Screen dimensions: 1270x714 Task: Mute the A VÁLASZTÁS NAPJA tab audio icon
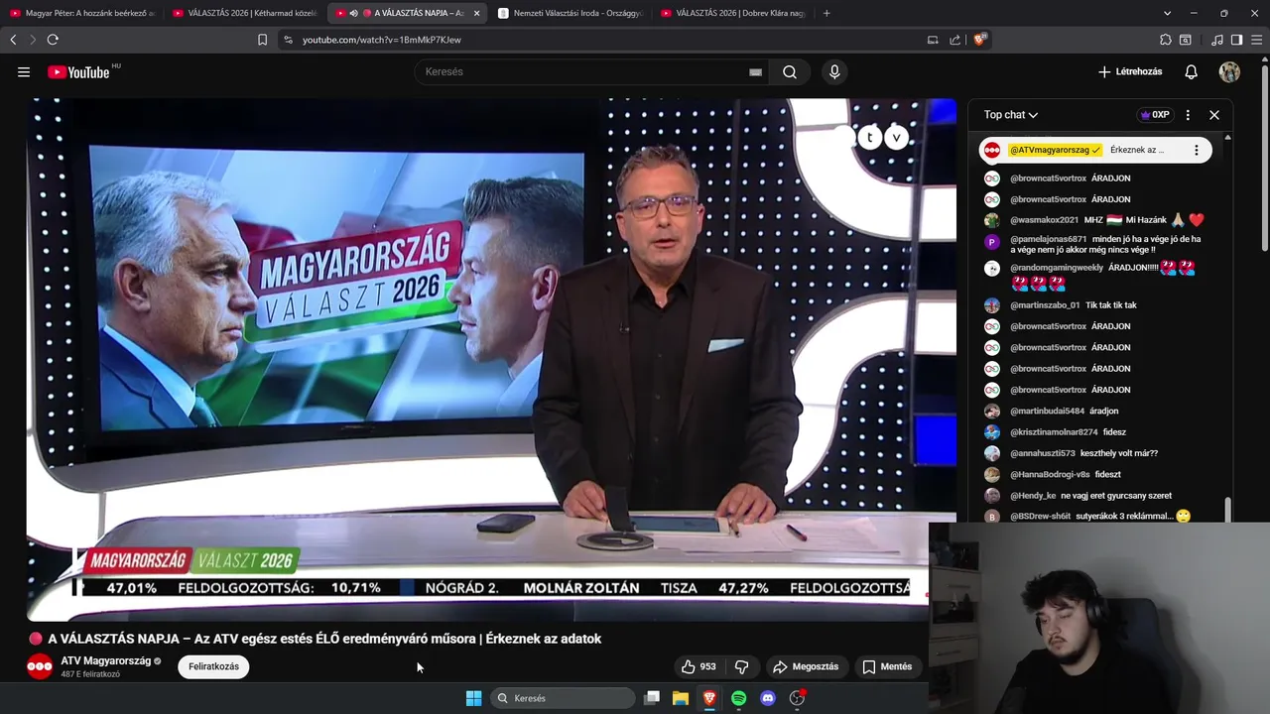pos(353,13)
